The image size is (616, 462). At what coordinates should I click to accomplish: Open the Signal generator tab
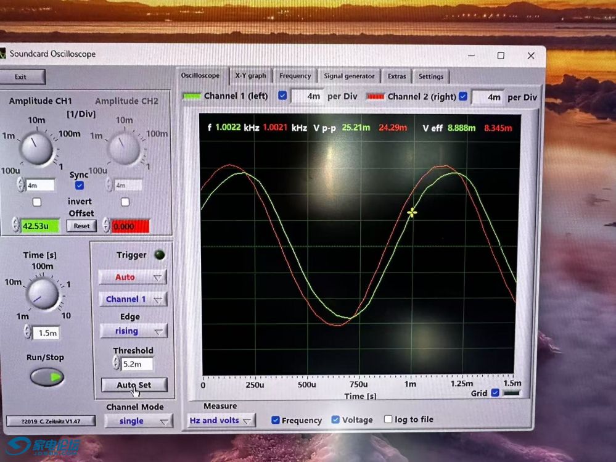coord(349,76)
